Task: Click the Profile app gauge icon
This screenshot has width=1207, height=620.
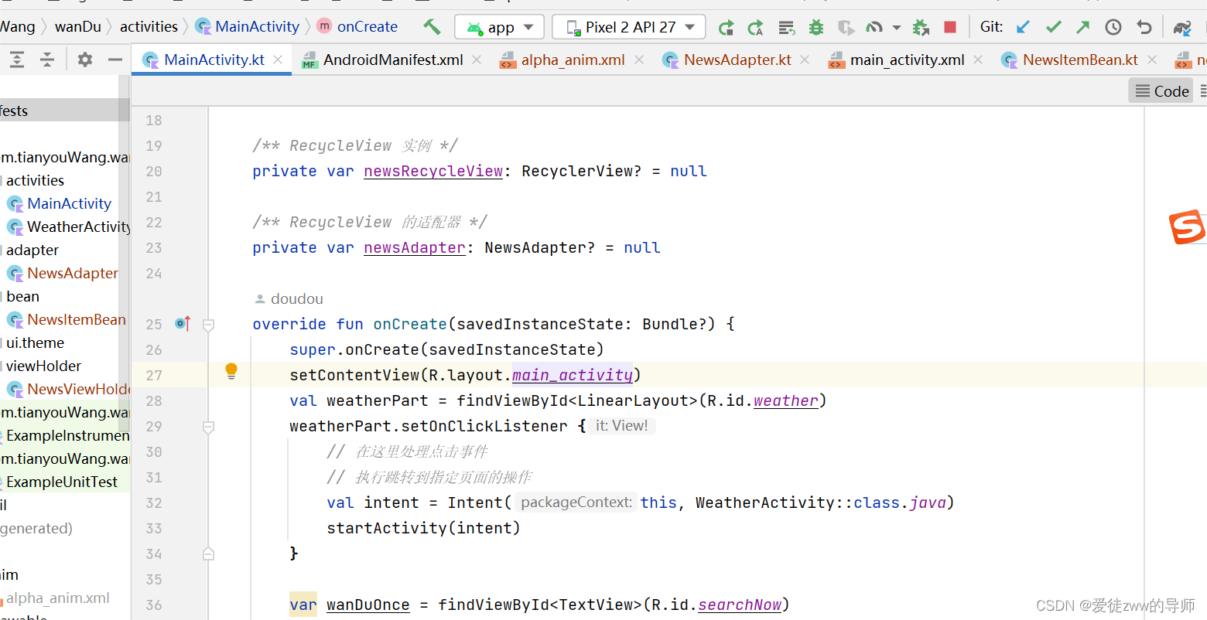Action: [x=874, y=28]
